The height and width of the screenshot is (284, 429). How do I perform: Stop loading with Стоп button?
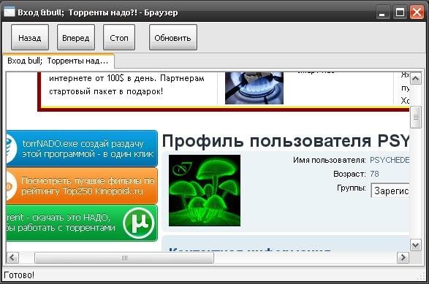[x=119, y=37]
